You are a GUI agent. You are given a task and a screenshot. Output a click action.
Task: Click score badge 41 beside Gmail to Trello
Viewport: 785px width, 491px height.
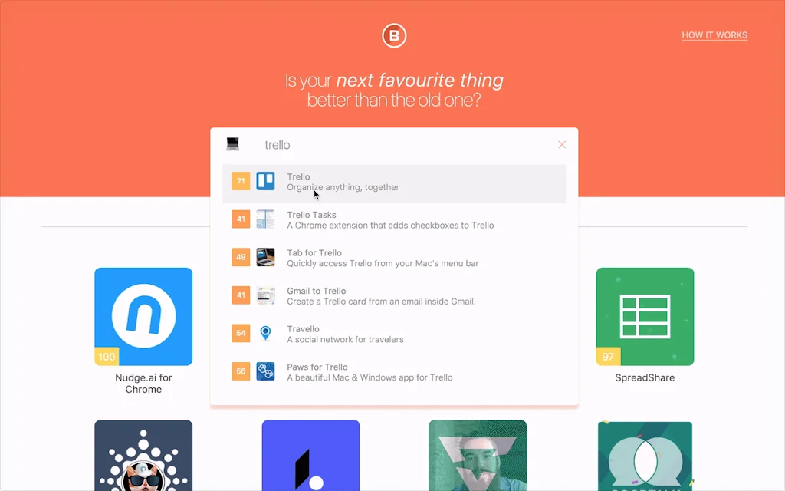(241, 295)
